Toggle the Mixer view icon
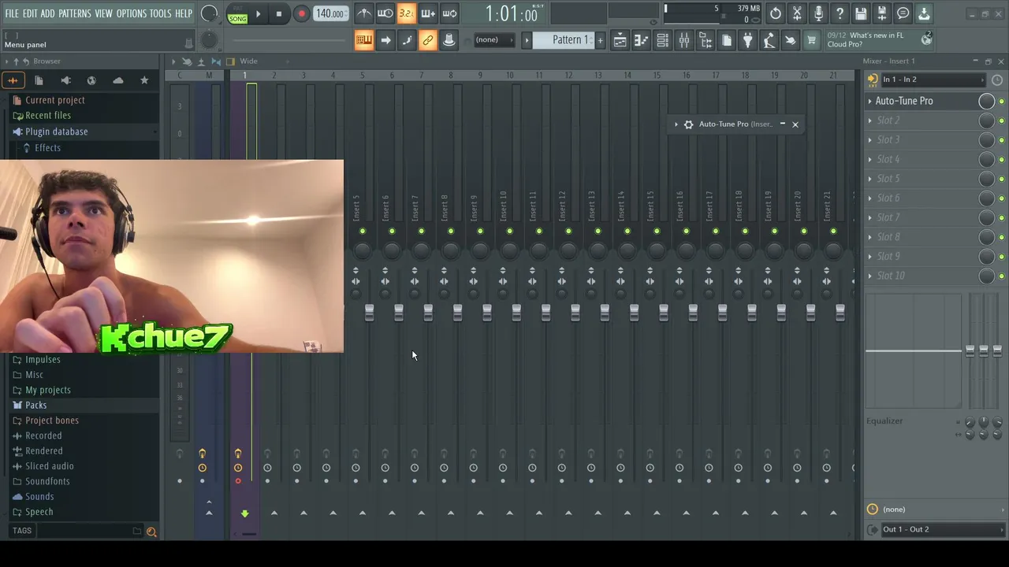The height and width of the screenshot is (567, 1009). click(684, 40)
